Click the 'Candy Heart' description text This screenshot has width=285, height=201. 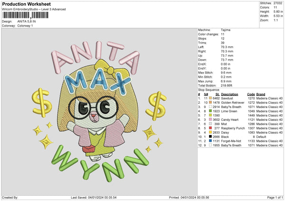coord(230,119)
